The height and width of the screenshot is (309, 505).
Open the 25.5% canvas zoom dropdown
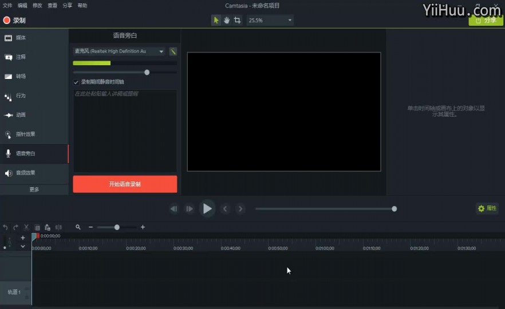[270, 20]
